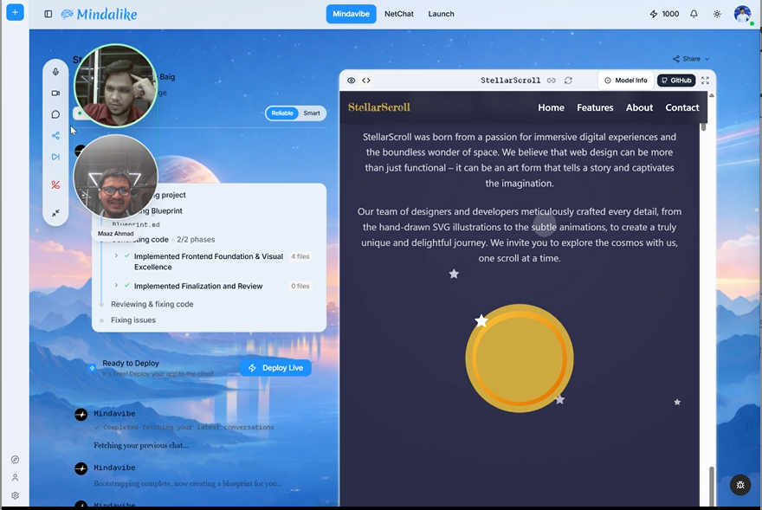Open the debug bug icon button

(740, 485)
